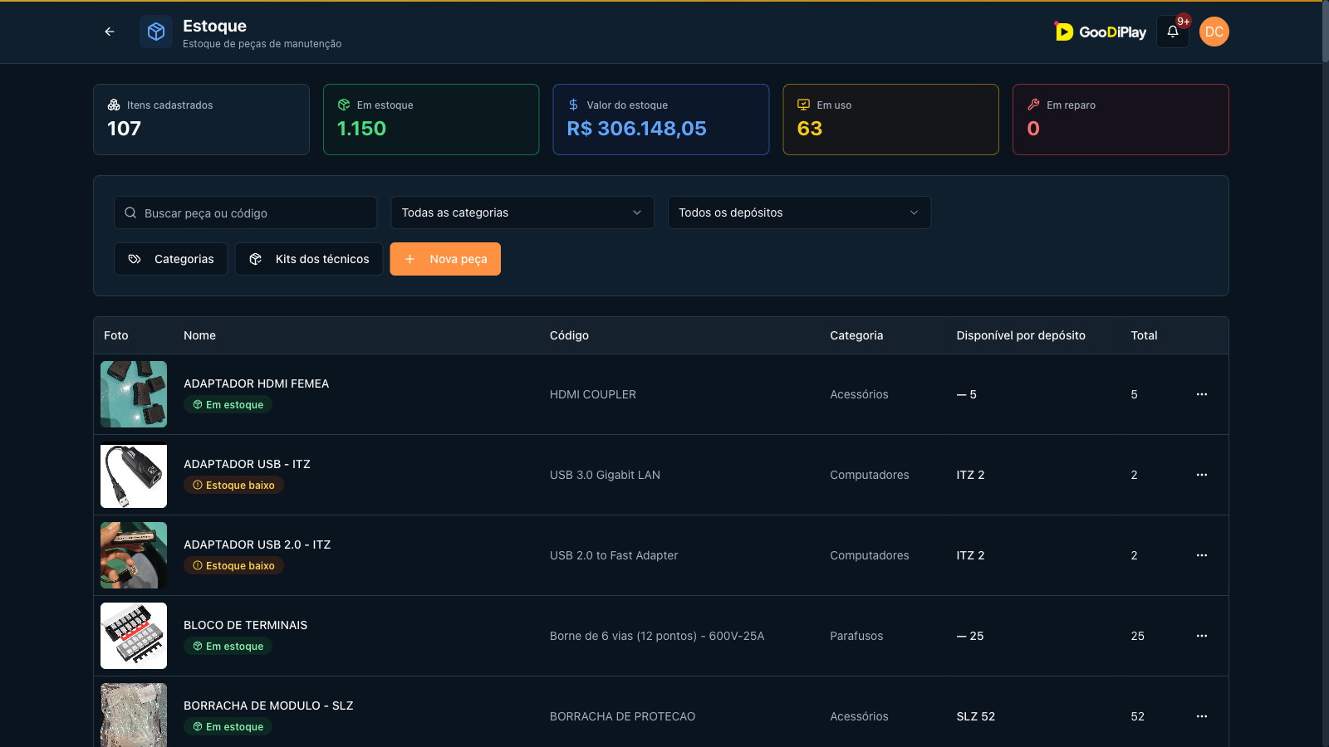This screenshot has height=747, width=1329.
Task: Click the Em uso monitor icon
Action: coord(803,105)
